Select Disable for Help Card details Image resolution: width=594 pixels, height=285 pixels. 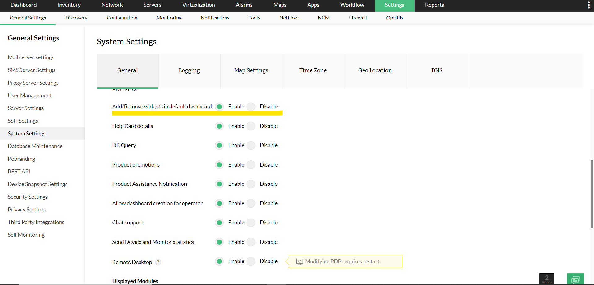(x=251, y=126)
